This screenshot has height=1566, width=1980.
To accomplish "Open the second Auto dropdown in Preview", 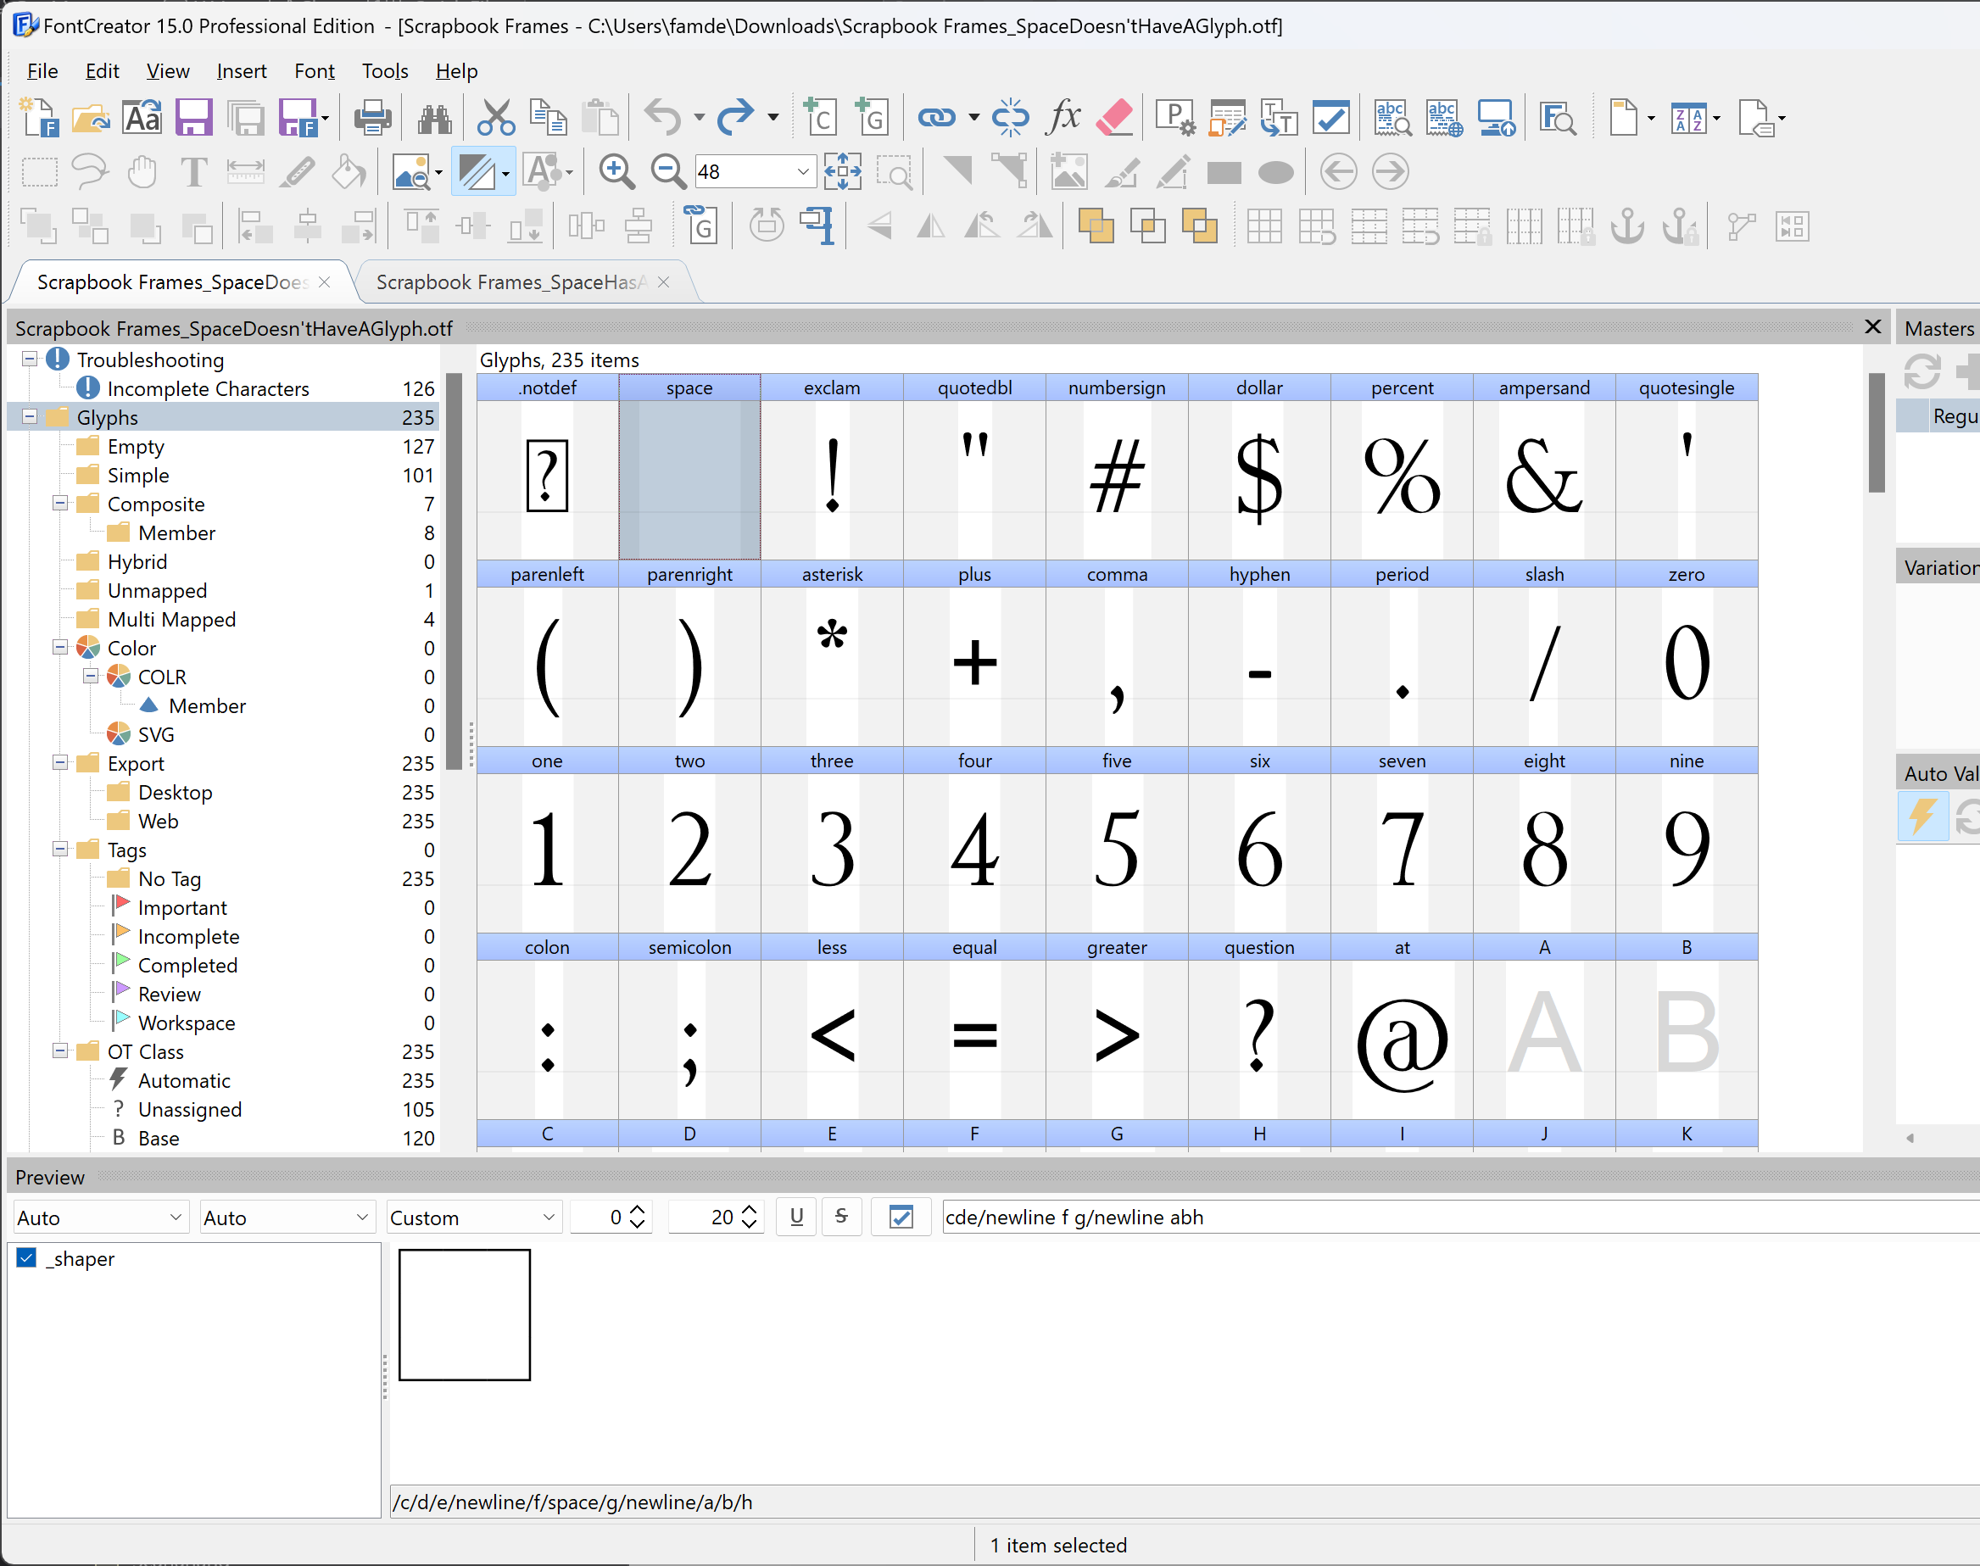I will pyautogui.click(x=287, y=1217).
